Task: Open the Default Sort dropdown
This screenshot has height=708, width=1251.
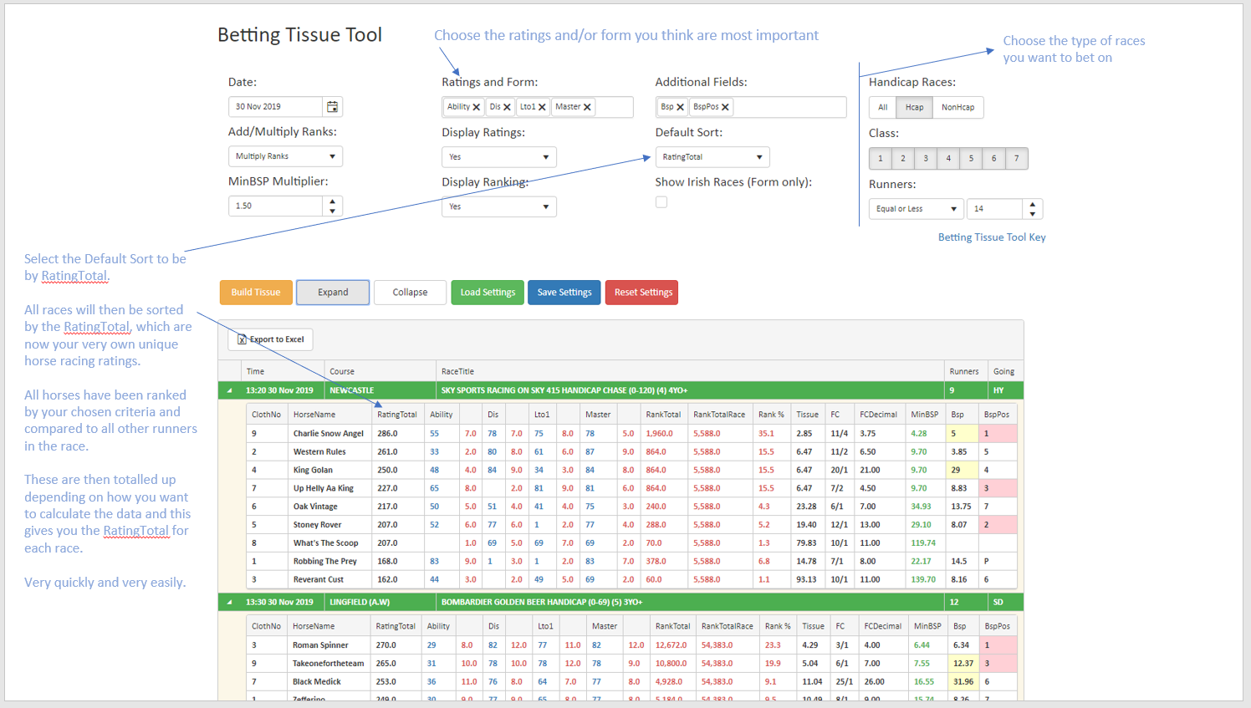Action: click(712, 157)
